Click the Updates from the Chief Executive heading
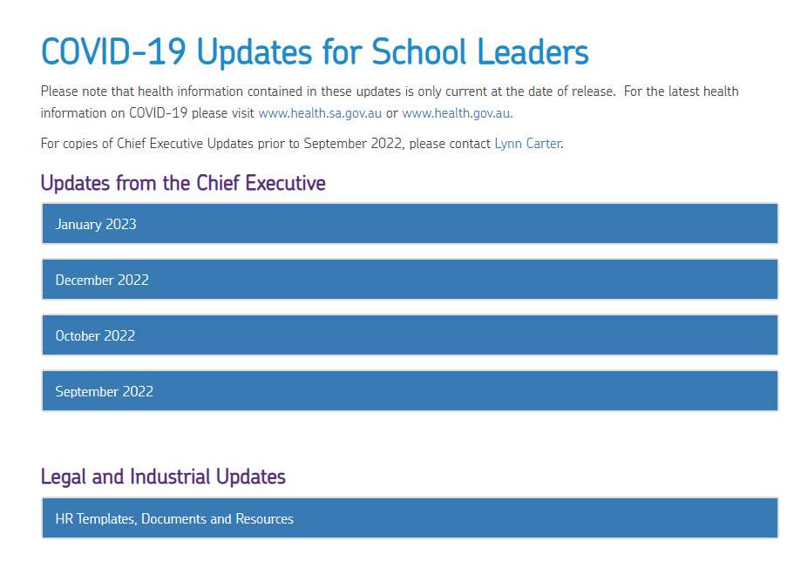Viewport: 801px width, 568px height. [183, 183]
